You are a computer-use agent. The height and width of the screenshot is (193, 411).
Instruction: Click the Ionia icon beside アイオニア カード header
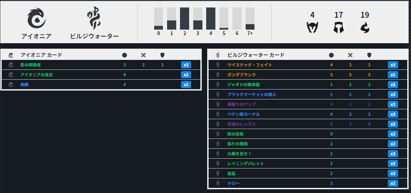click(x=11, y=55)
